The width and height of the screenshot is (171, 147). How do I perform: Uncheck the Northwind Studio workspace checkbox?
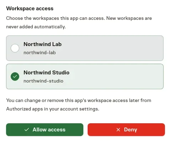pos(15,77)
